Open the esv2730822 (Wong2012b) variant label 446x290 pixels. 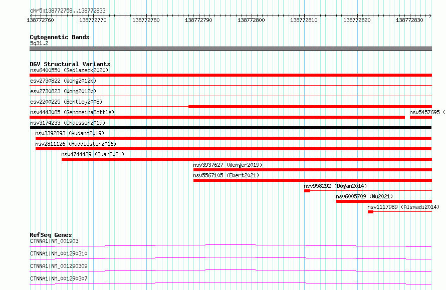click(x=63, y=81)
